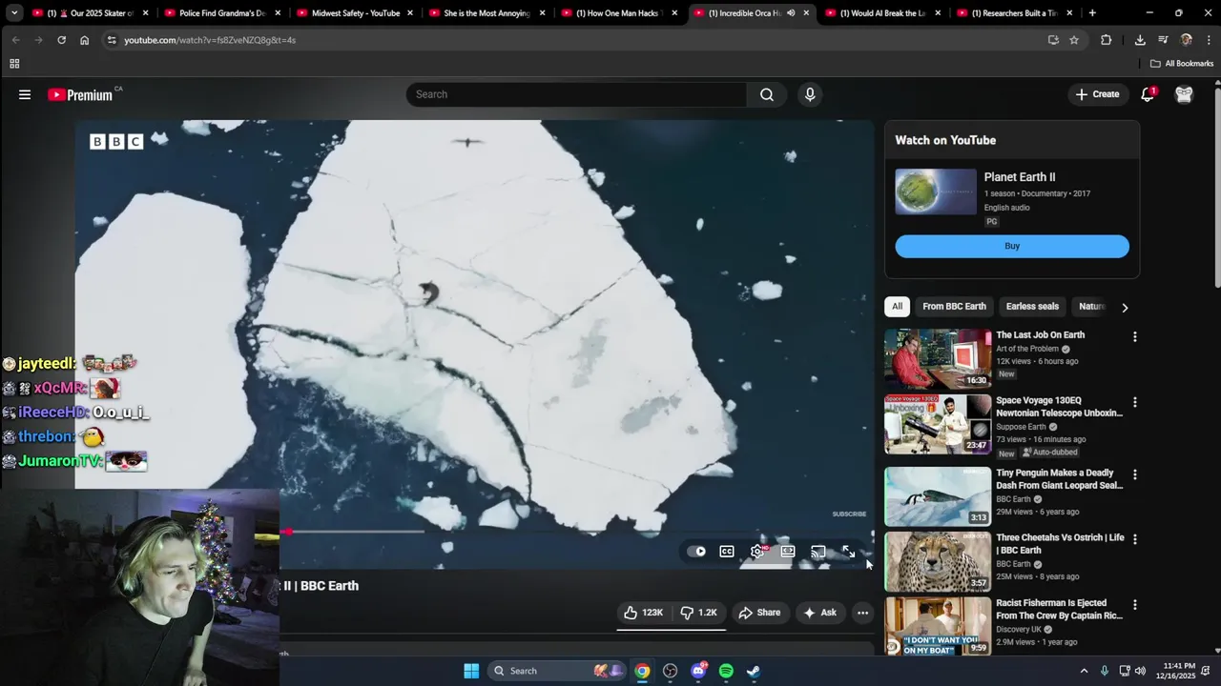This screenshot has height=686, width=1221.
Task: Open the Planet Earth II thumbnail
Action: point(936,192)
